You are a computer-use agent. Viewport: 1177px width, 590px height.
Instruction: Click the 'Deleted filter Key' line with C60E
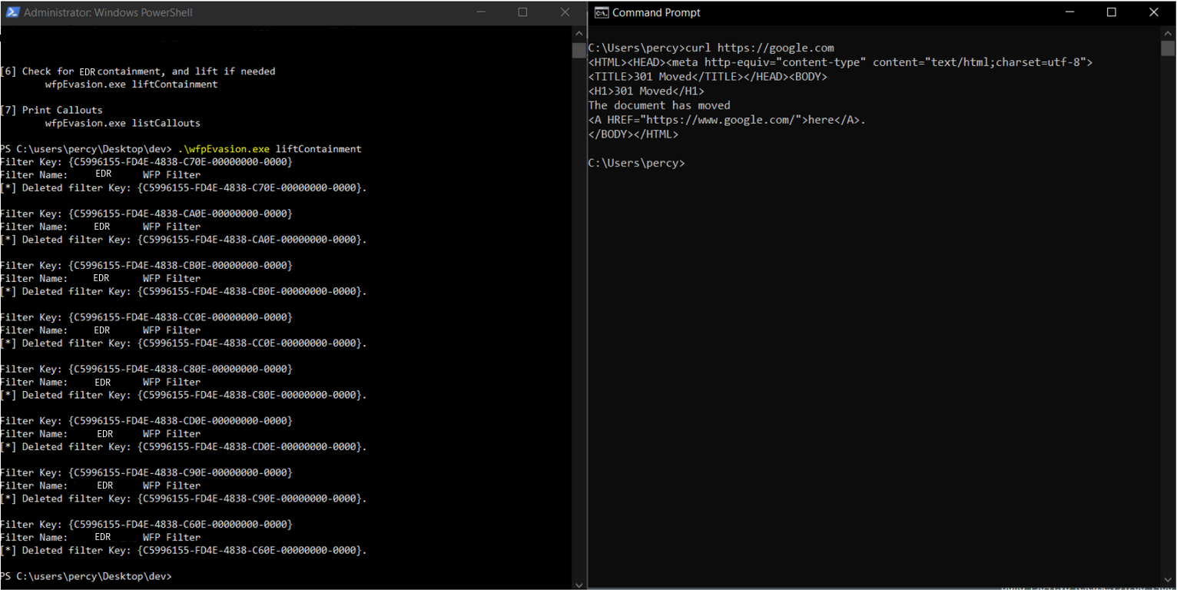[184, 550]
